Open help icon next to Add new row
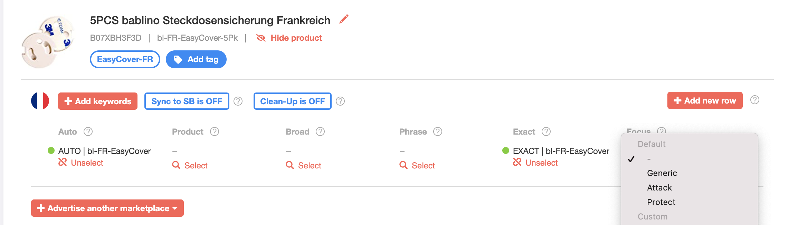Screen dimensions: 789x225 (755, 100)
